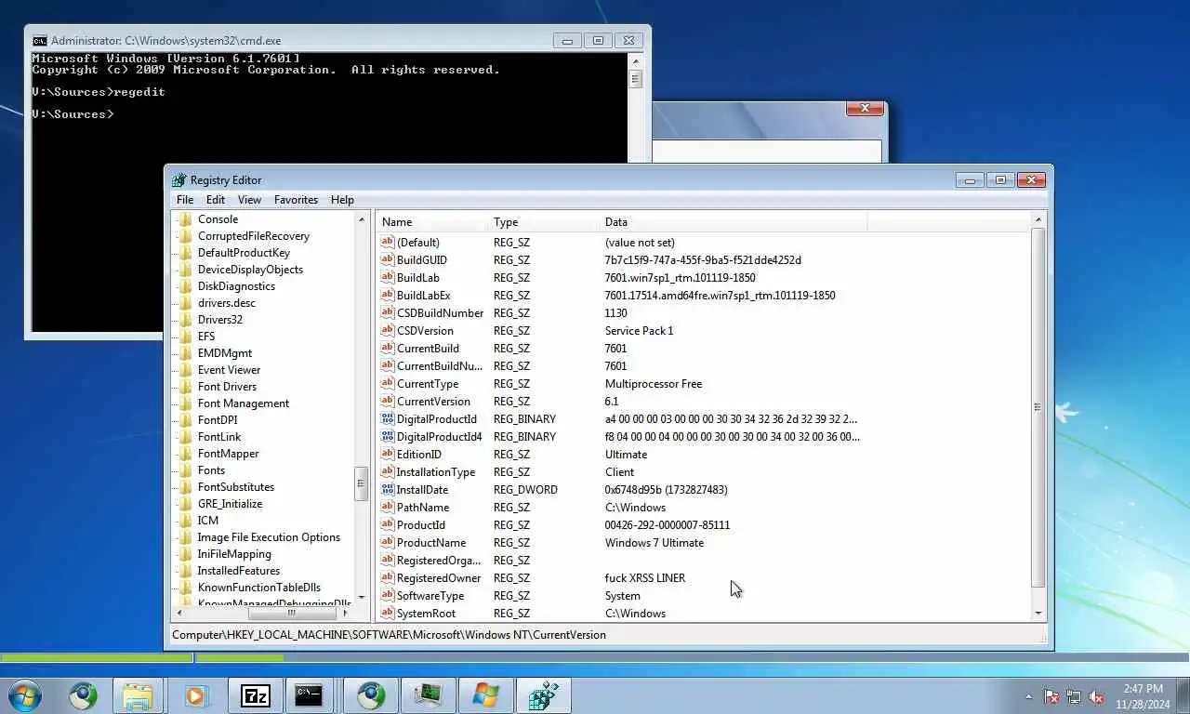This screenshot has width=1190, height=714.
Task: Click tree pane horizontal scroll right arrow
Action: 346,614
